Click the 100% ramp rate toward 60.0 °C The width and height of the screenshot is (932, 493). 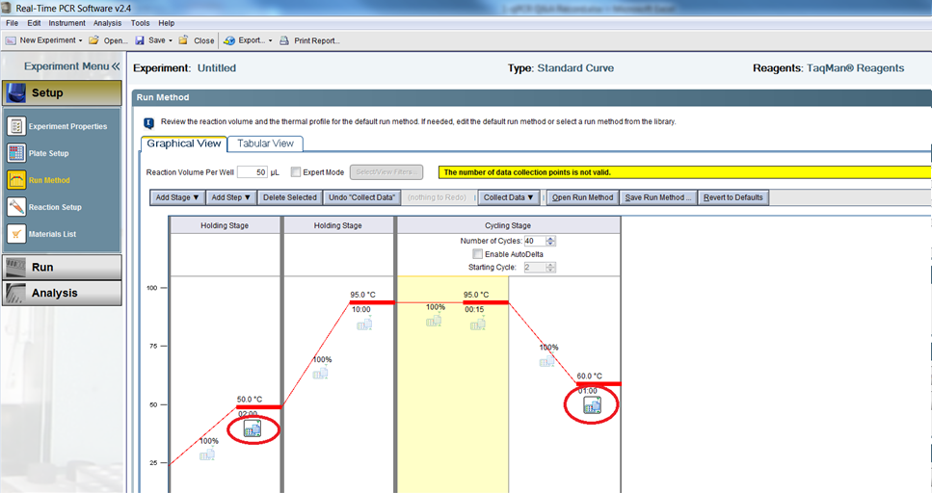pyautogui.click(x=548, y=348)
